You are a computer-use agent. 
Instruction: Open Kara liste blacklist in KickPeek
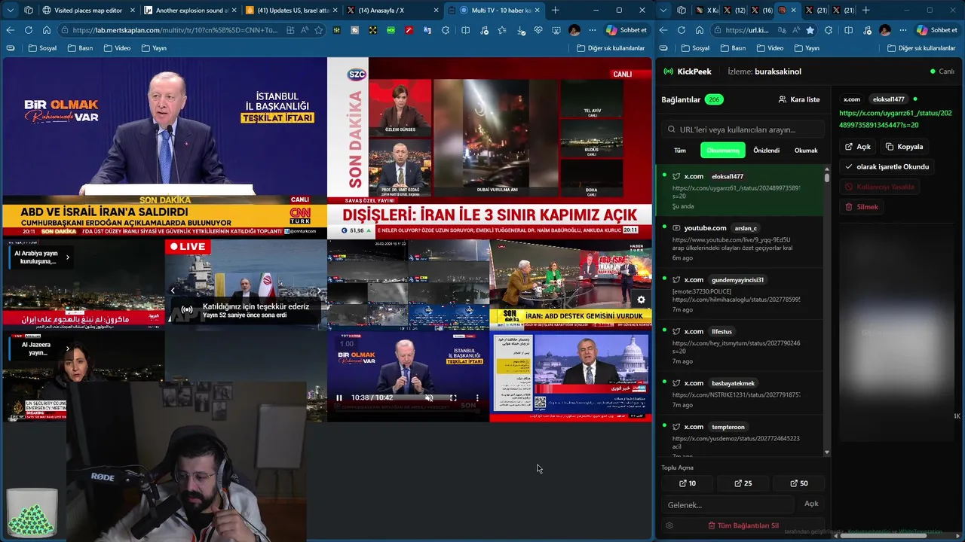click(x=798, y=99)
